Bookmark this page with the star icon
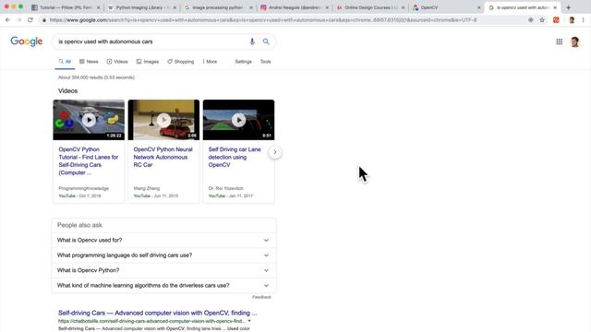 tap(542, 20)
